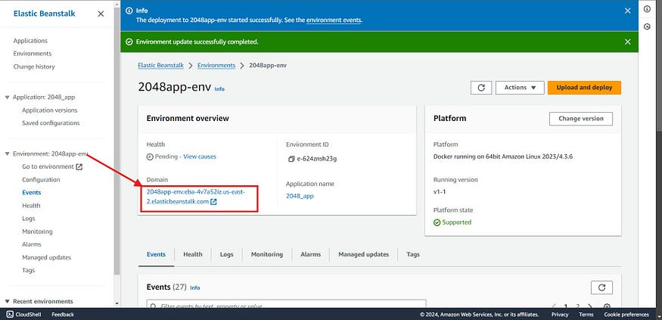Screen dimensions: 662x320
Task: Open the info help panel icon at top right
Action: pos(647,9)
